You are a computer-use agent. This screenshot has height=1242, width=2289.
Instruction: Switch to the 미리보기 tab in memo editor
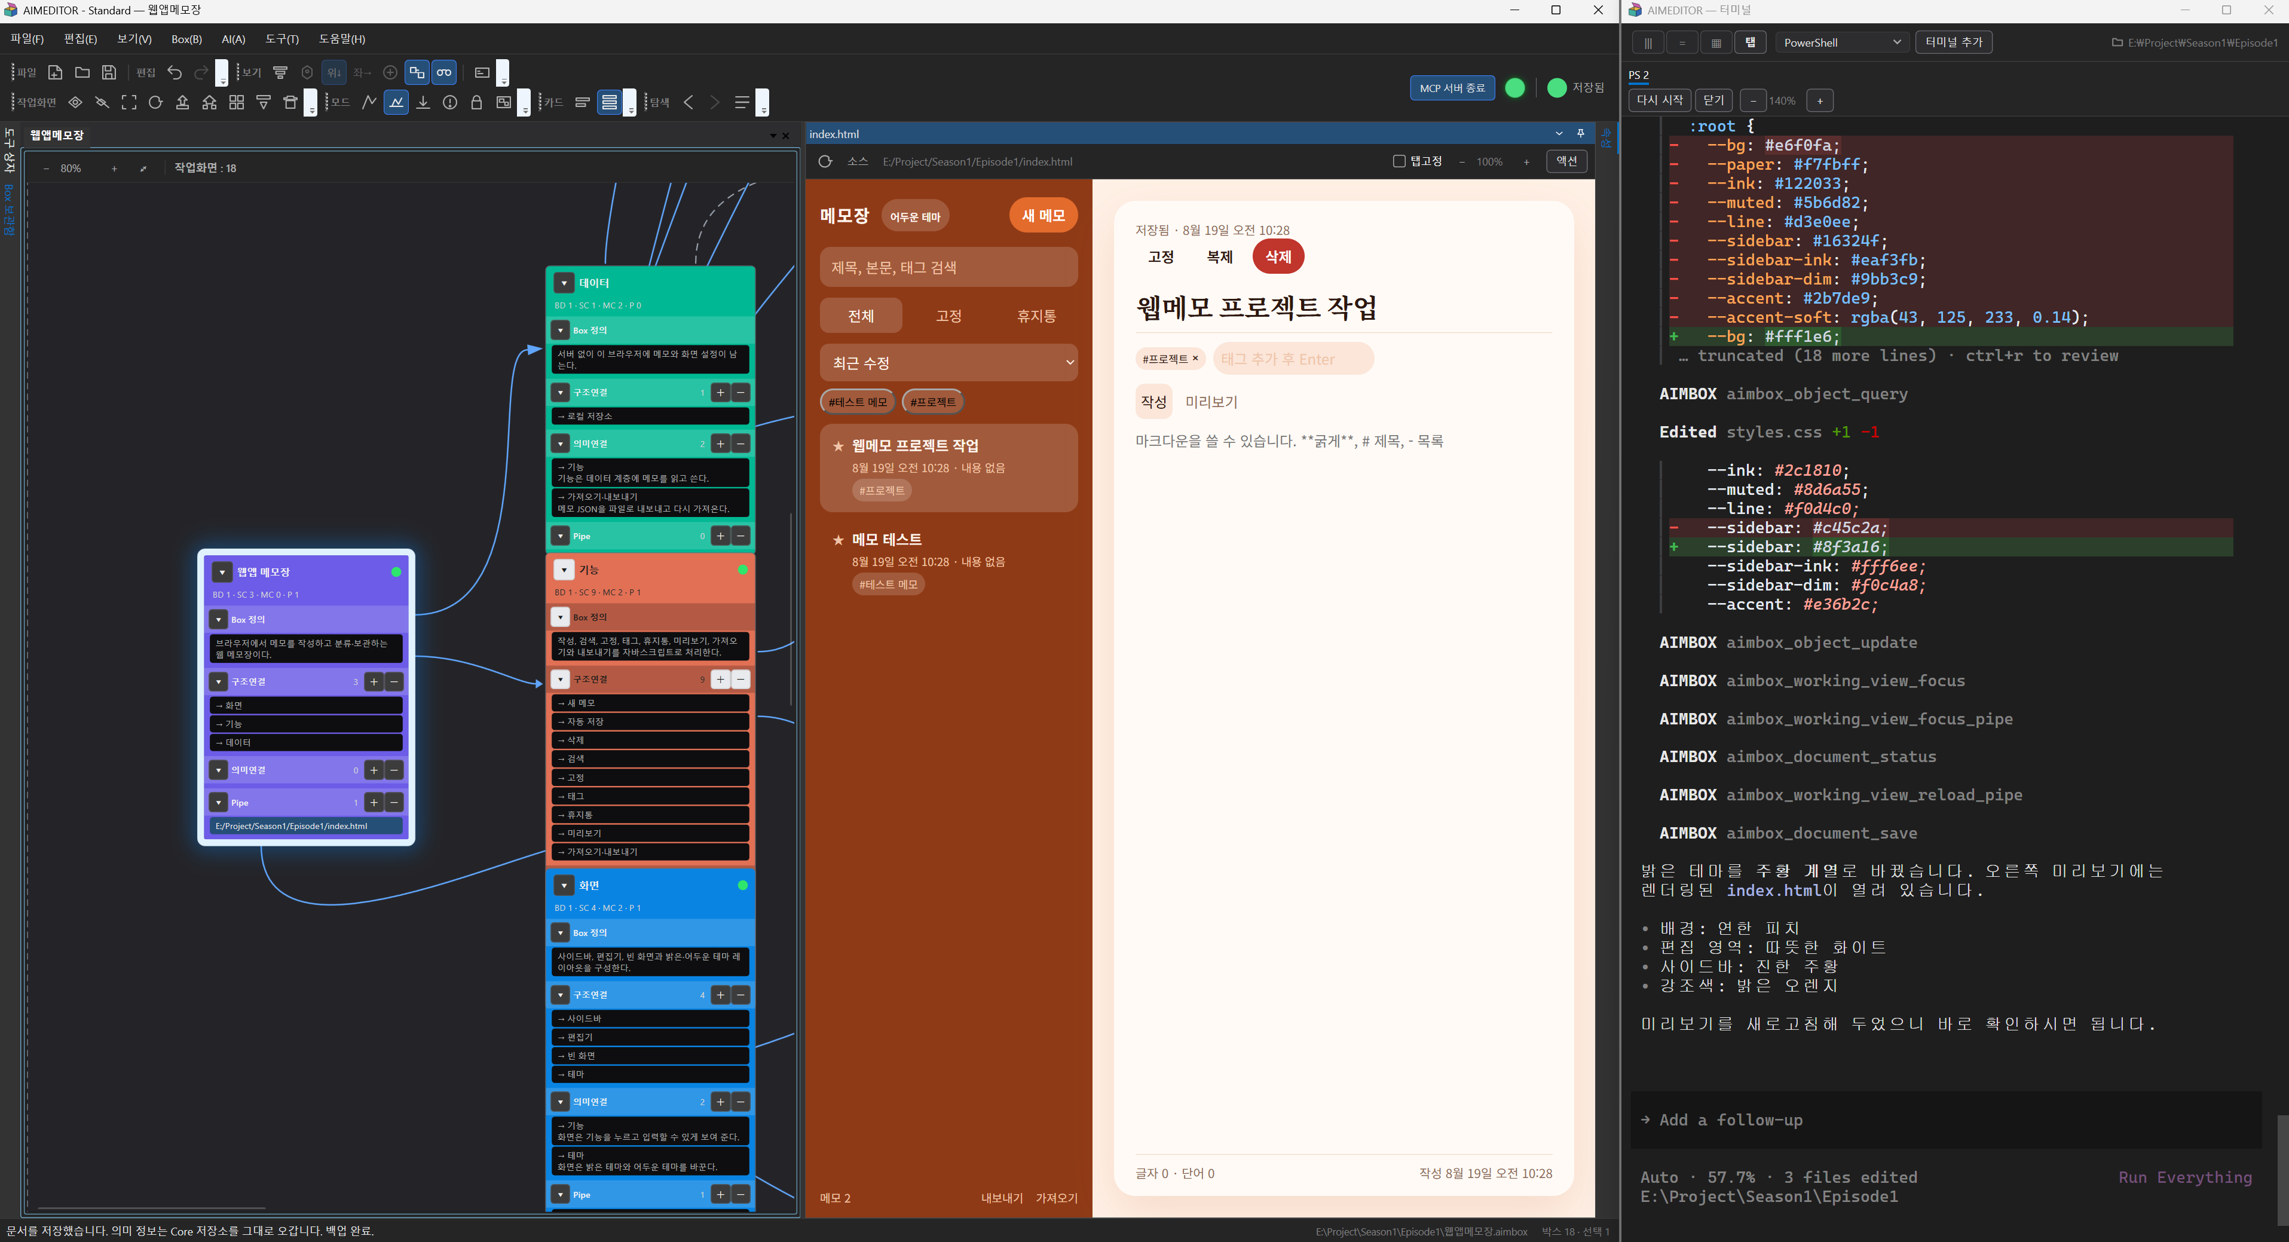pyautogui.click(x=1211, y=402)
